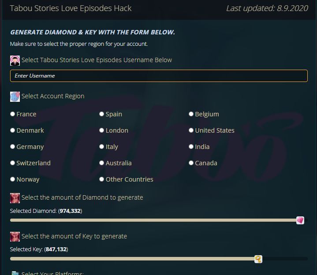Viewport: 317px width, 275px height.
Task: Click the Generate Diamond & Key heading
Action: [x=93, y=32]
